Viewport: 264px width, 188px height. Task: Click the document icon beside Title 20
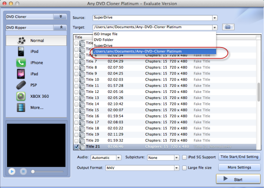click(x=82, y=140)
